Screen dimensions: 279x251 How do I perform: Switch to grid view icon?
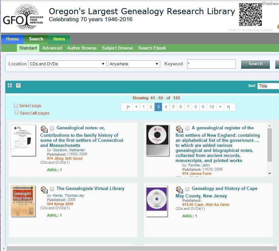pos(10,86)
